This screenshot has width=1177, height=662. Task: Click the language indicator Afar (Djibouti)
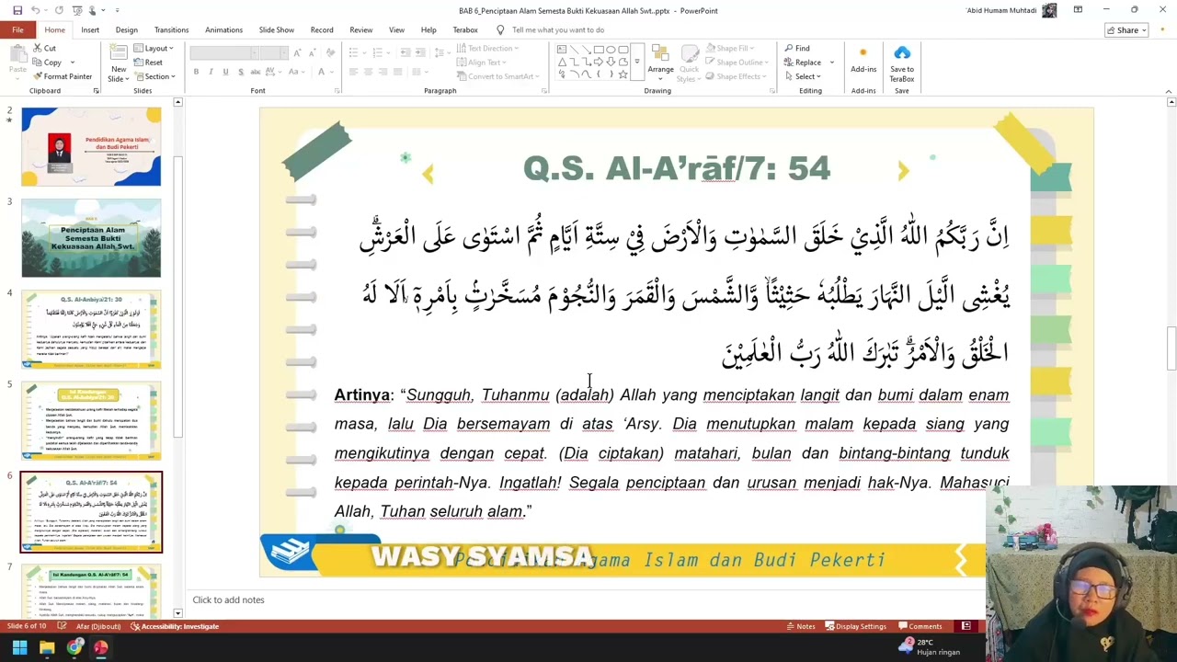[x=97, y=626]
